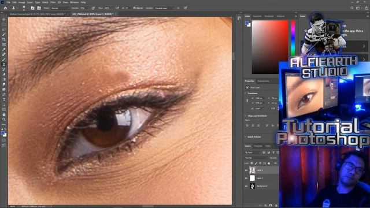Switch to the Adjustments tab

click(264, 81)
